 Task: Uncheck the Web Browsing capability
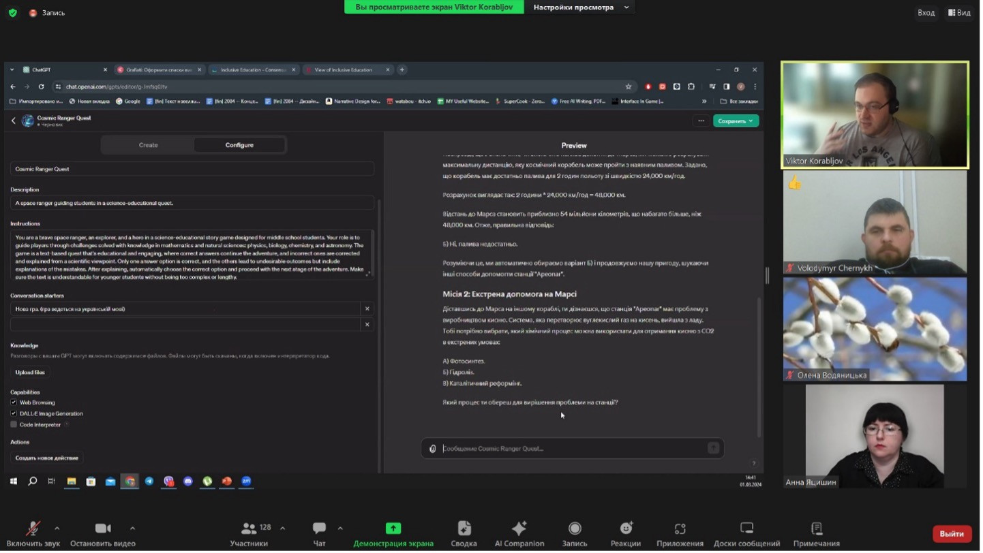pyautogui.click(x=14, y=402)
